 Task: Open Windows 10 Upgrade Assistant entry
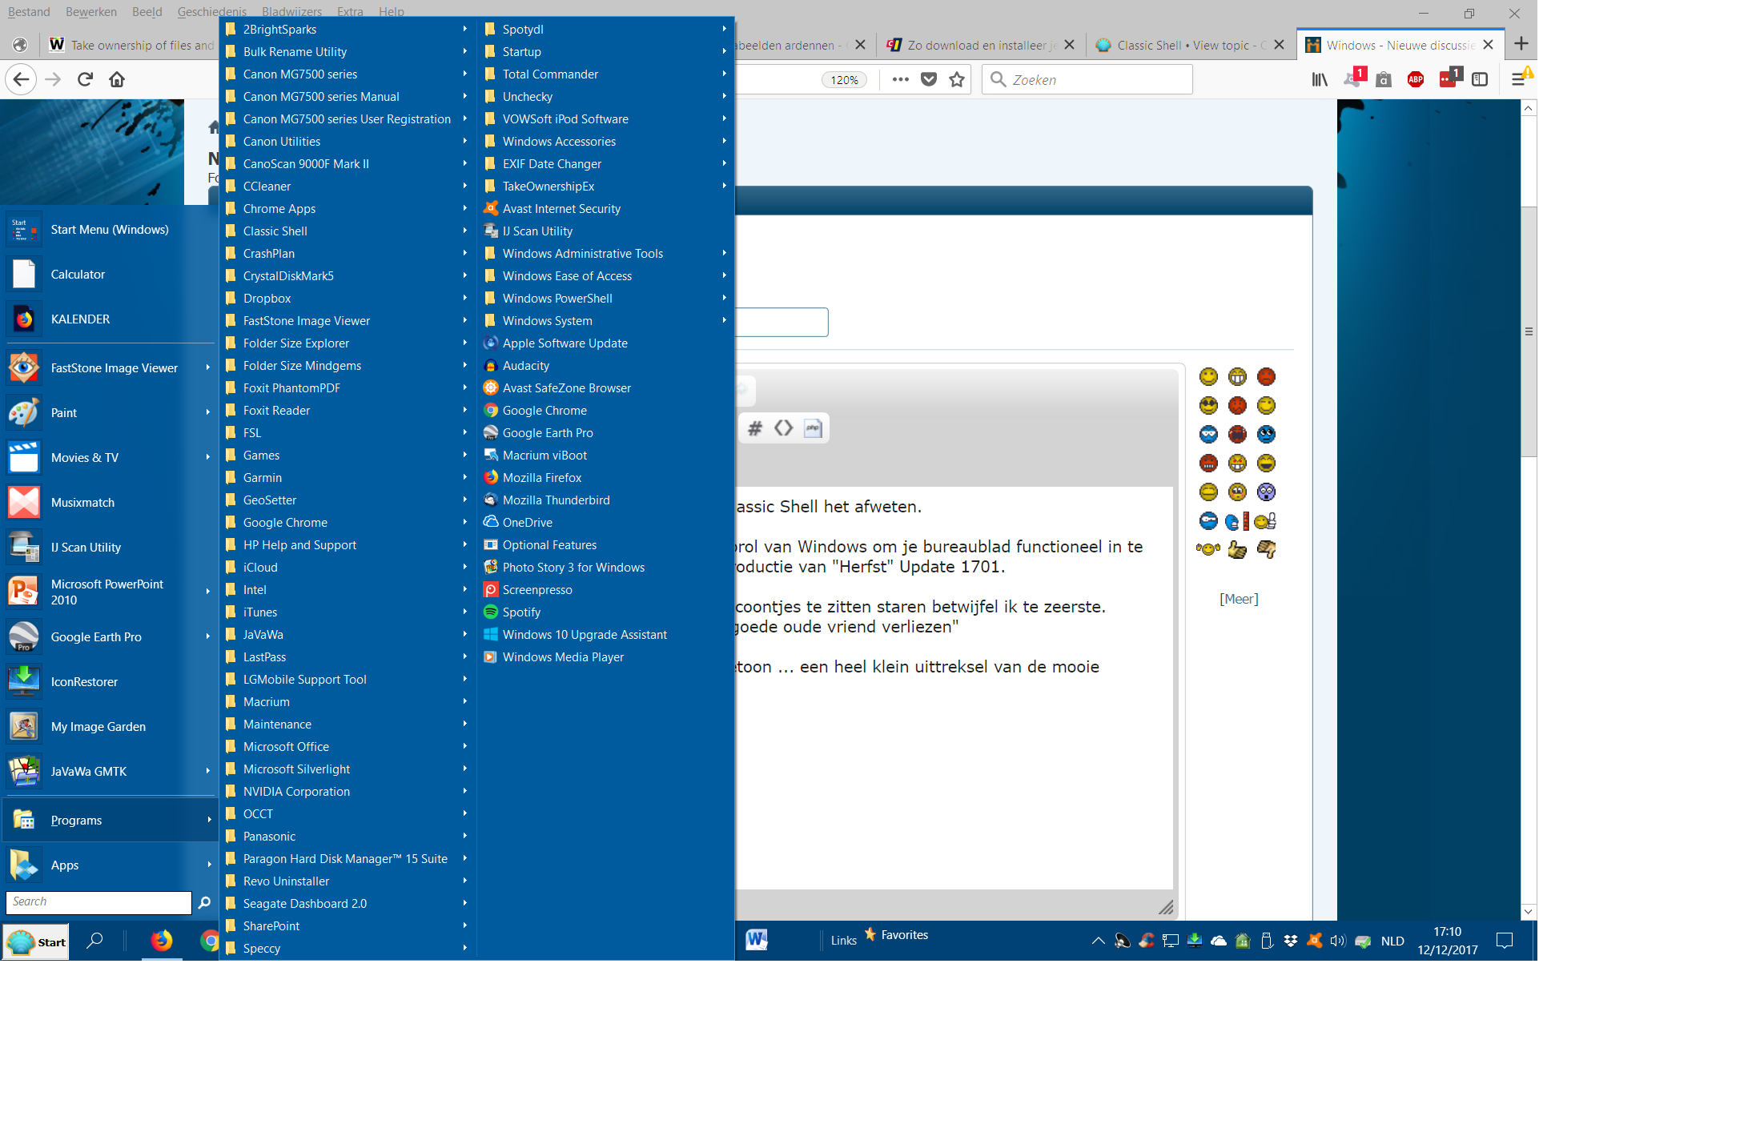point(606,635)
